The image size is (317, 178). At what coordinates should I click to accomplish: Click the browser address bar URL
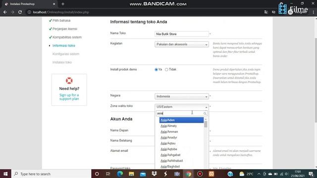61,12
